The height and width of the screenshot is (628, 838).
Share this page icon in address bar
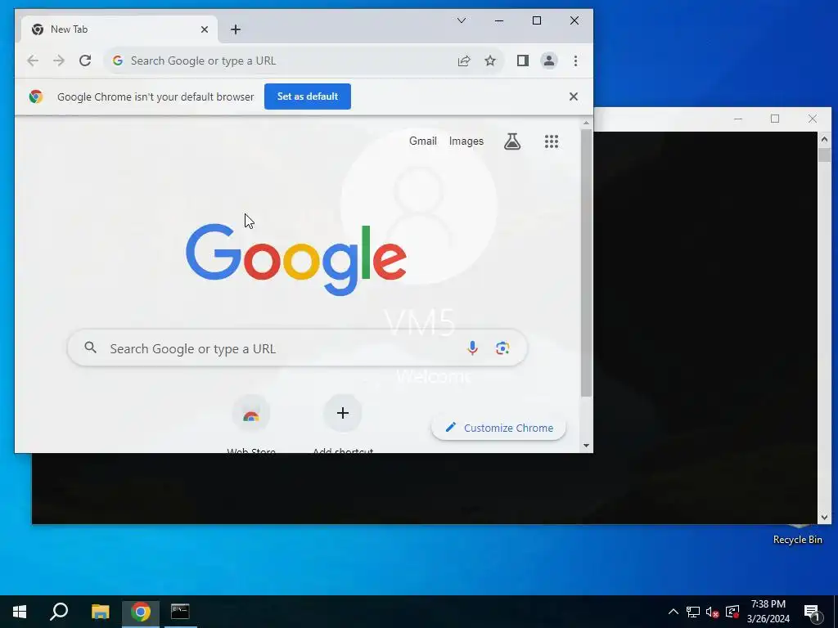464,61
